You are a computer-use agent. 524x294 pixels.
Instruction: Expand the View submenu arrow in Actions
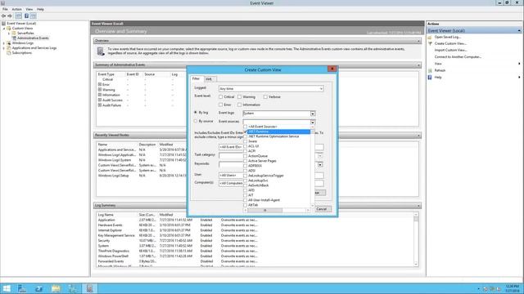[x=519, y=64]
